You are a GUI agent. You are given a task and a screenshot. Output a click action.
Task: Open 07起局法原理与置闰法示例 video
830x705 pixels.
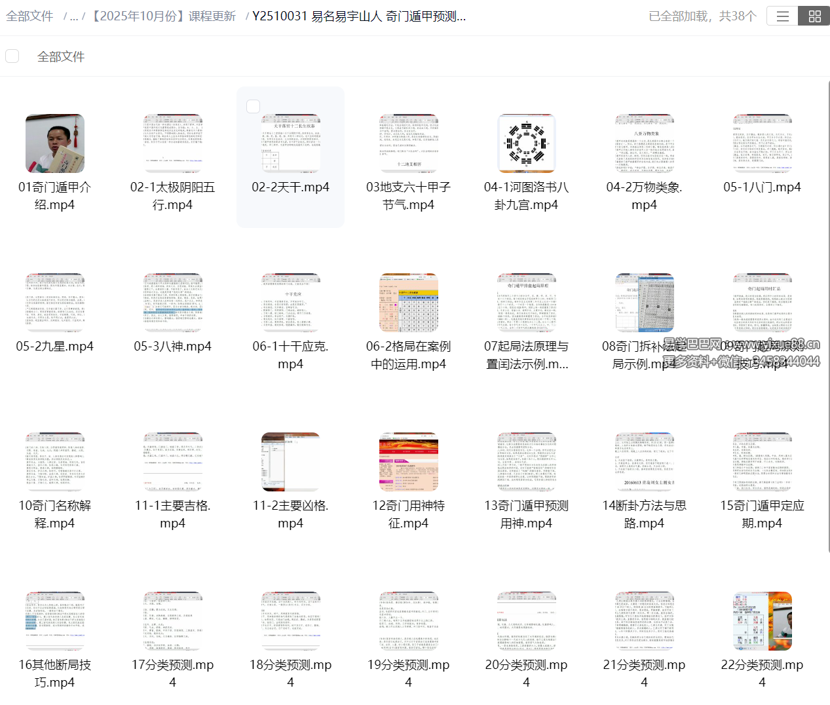coord(526,303)
